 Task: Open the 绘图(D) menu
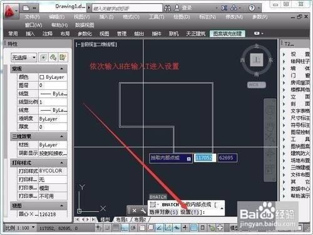(182, 17)
